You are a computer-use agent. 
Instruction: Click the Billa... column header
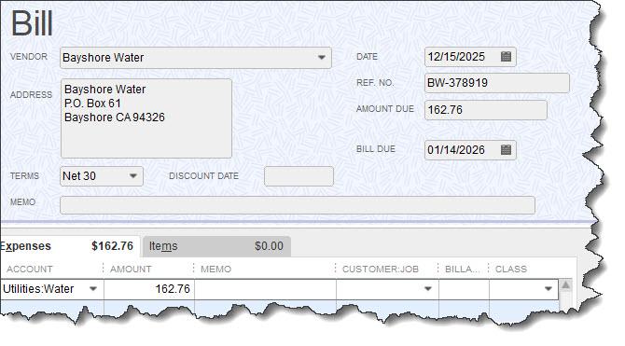pyautogui.click(x=463, y=270)
